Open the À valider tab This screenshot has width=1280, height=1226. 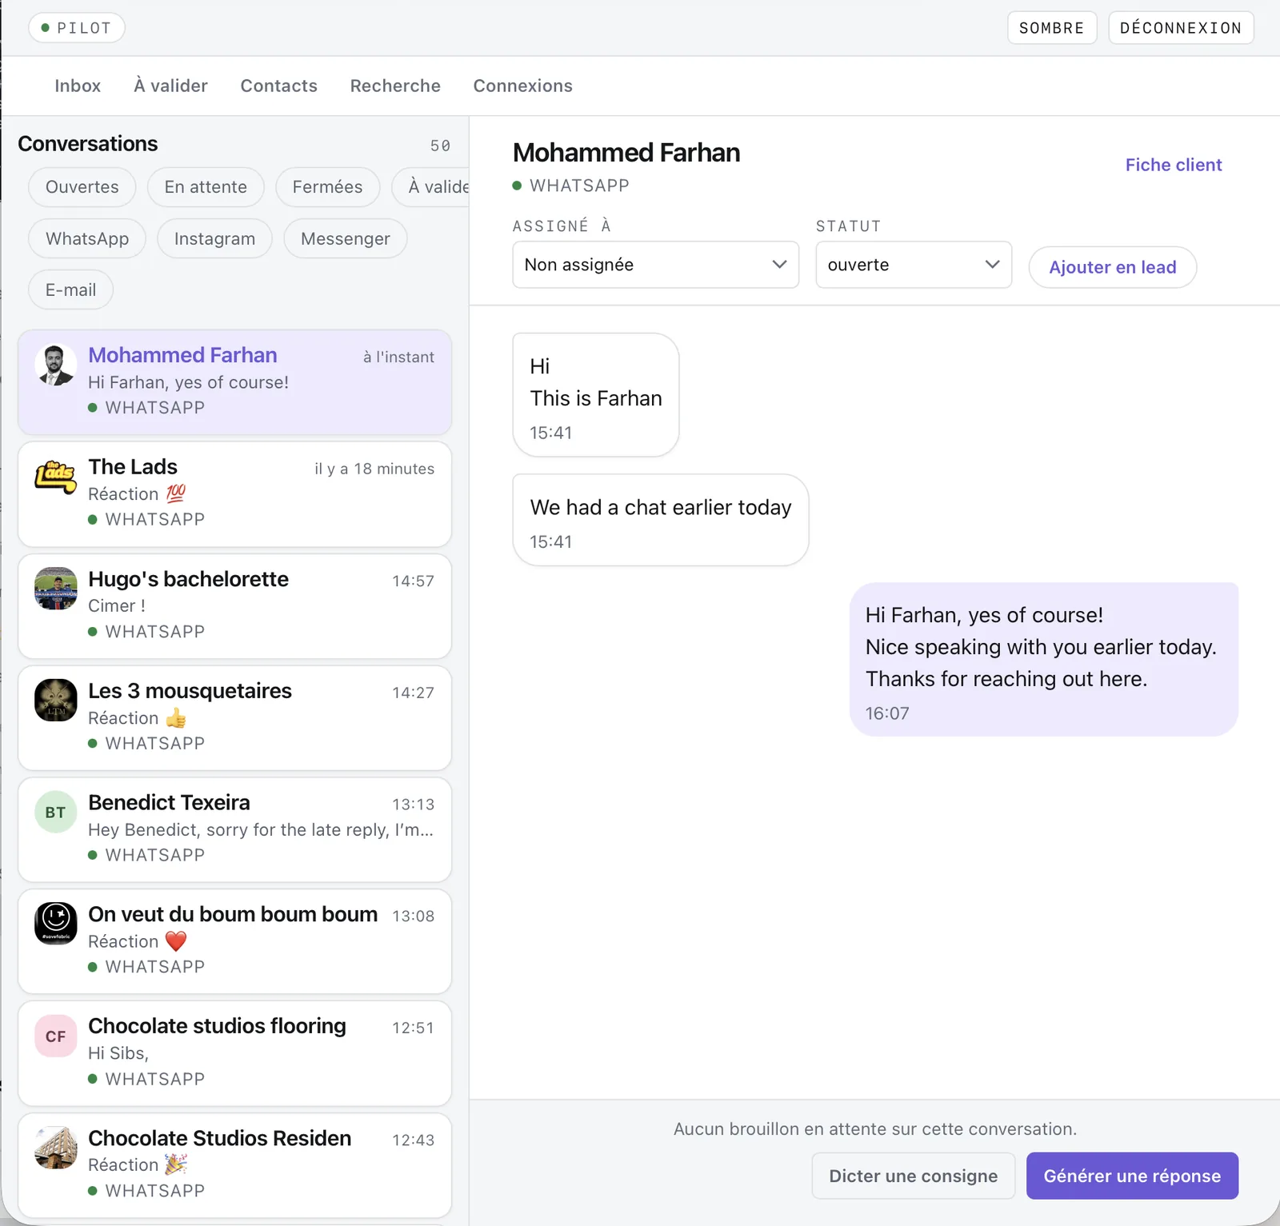[x=170, y=86]
